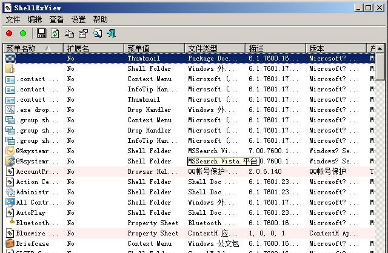This screenshot has height=253, width=388.
Task: Click the red disable-item circle icon
Action: coord(9,33)
